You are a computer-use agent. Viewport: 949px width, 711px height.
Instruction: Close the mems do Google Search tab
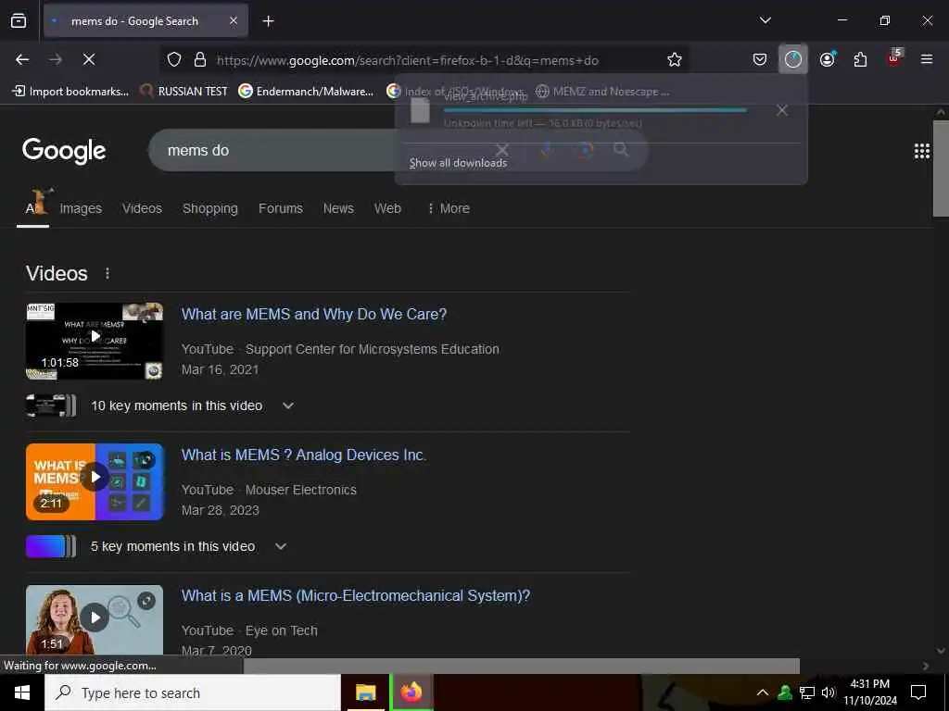[234, 21]
